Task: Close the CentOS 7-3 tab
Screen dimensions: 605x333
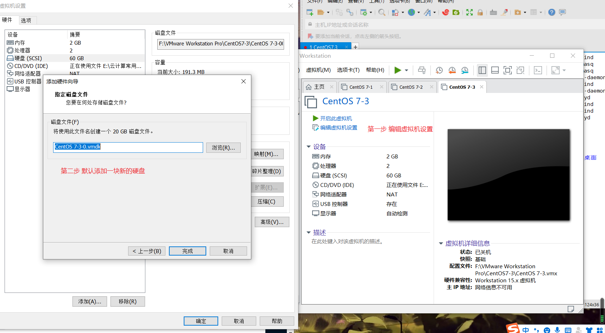Action: 481,87
